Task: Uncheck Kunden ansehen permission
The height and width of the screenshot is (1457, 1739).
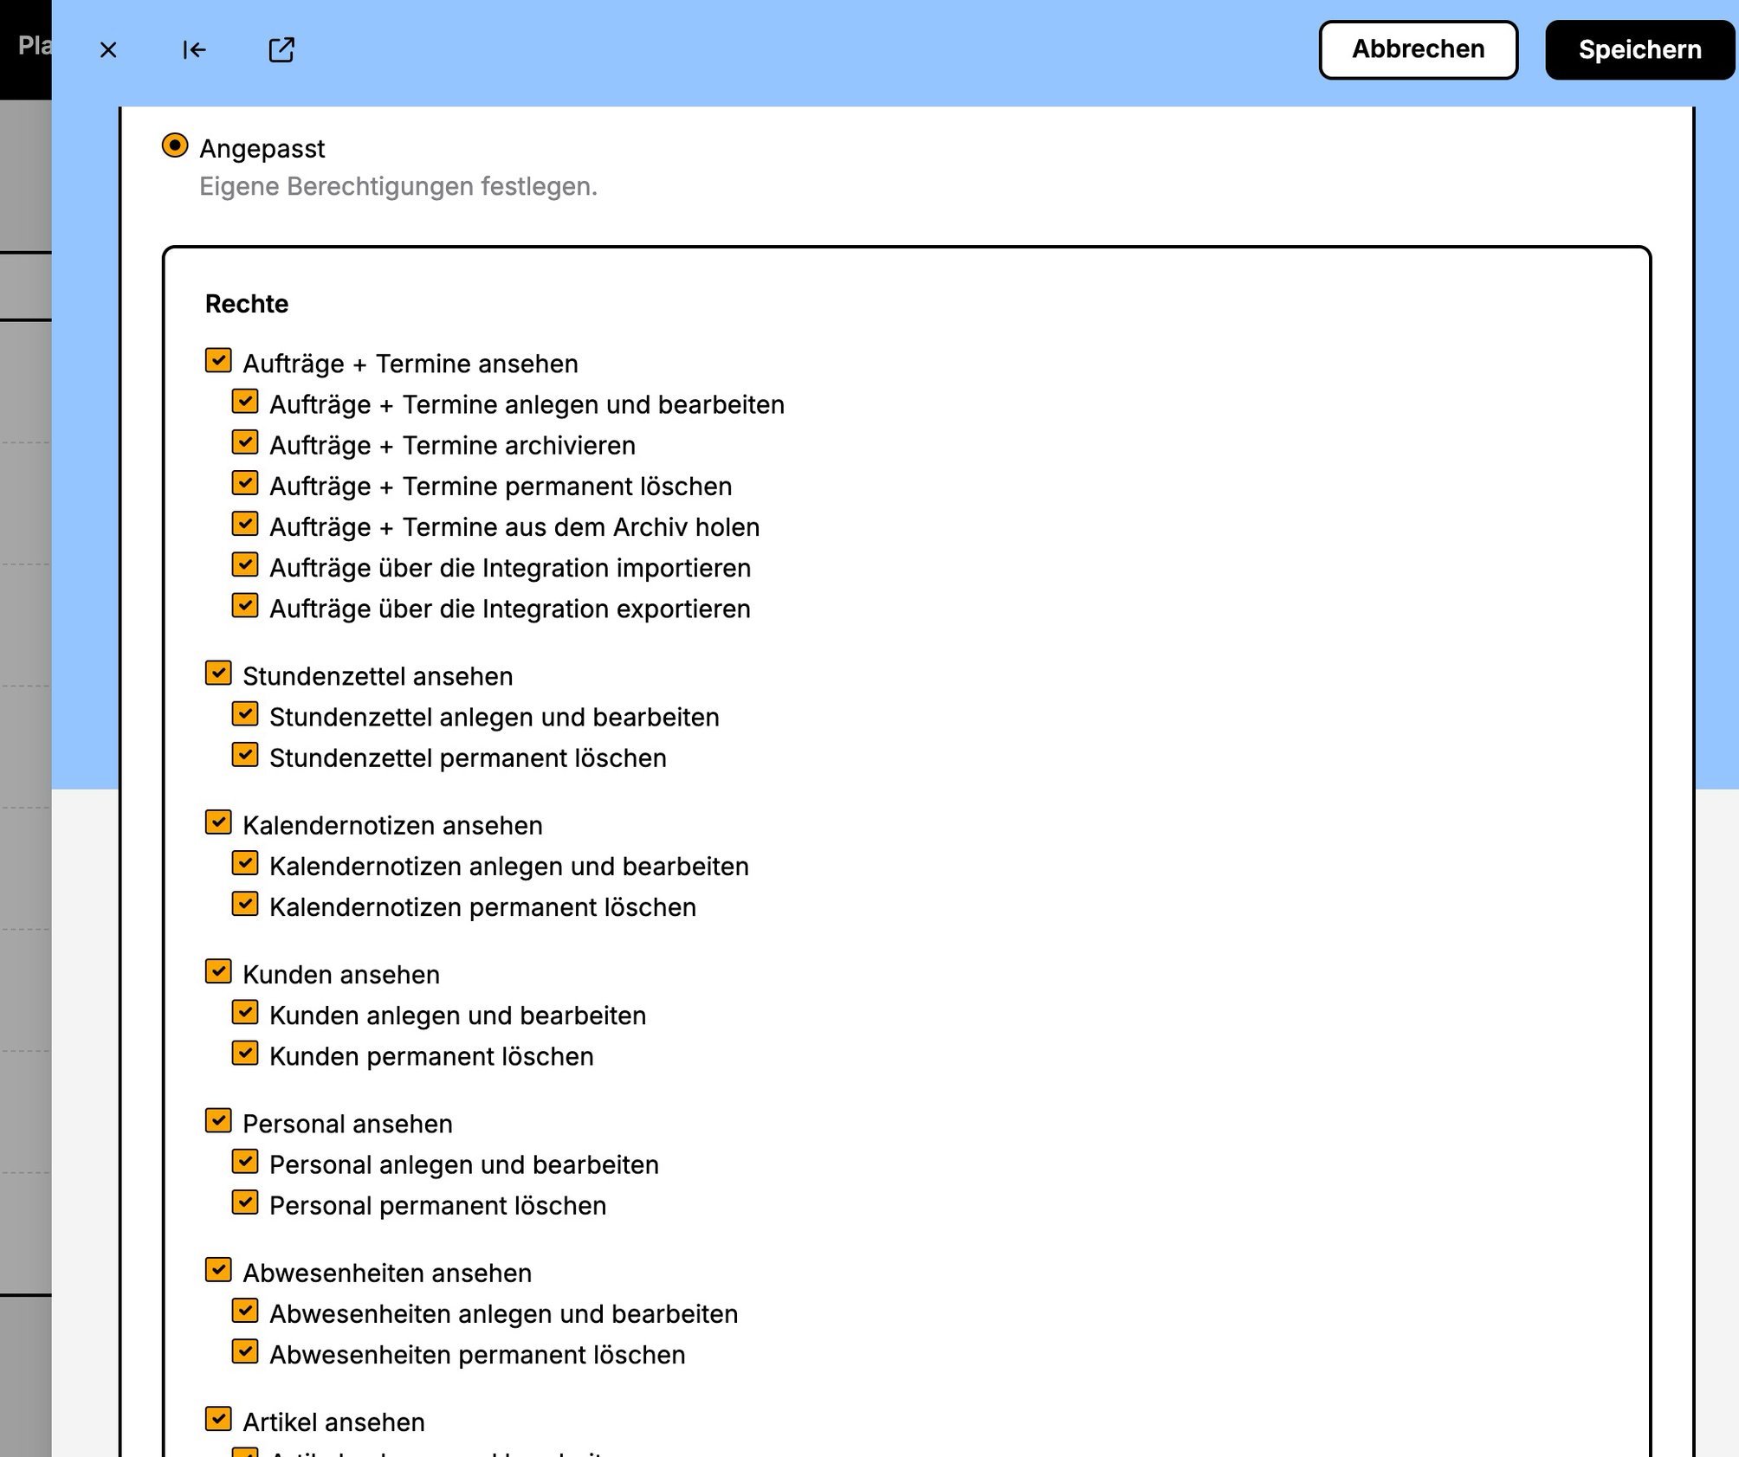Action: (x=218, y=971)
